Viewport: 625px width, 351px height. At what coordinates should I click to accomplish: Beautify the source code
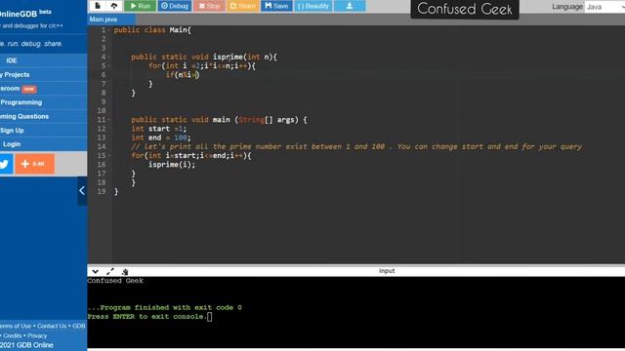click(312, 6)
